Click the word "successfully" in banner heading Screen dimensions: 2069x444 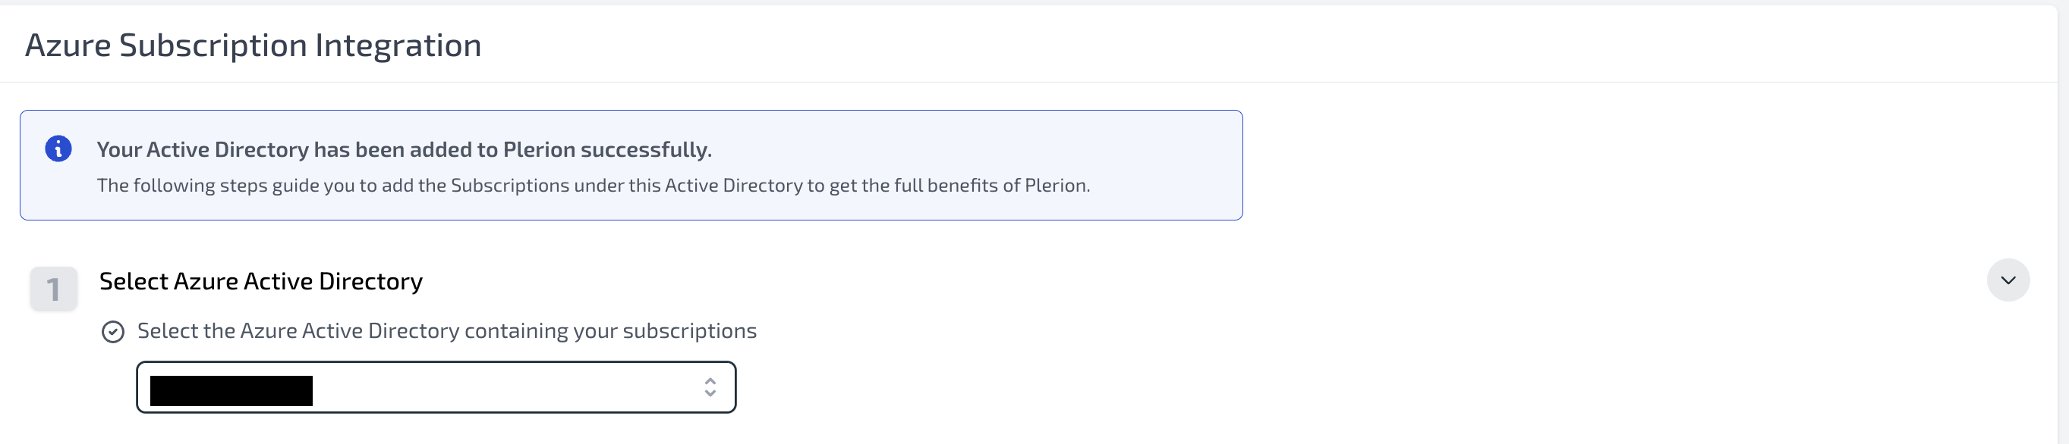[x=645, y=150]
